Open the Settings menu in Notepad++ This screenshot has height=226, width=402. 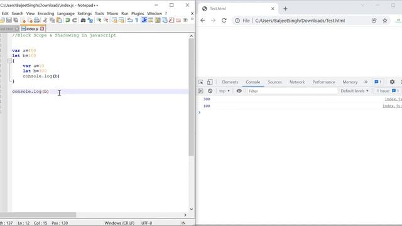pos(85,13)
